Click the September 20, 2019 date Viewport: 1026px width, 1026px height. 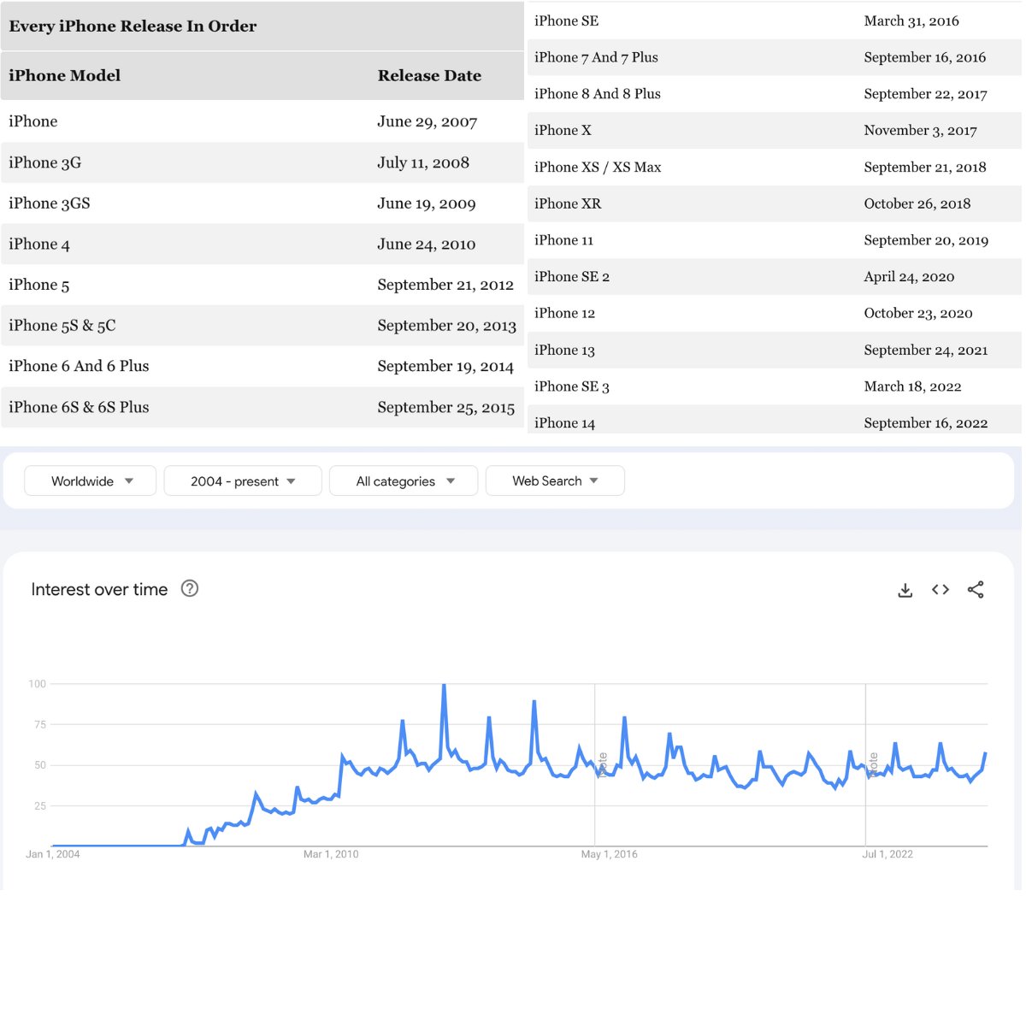pyautogui.click(x=926, y=240)
